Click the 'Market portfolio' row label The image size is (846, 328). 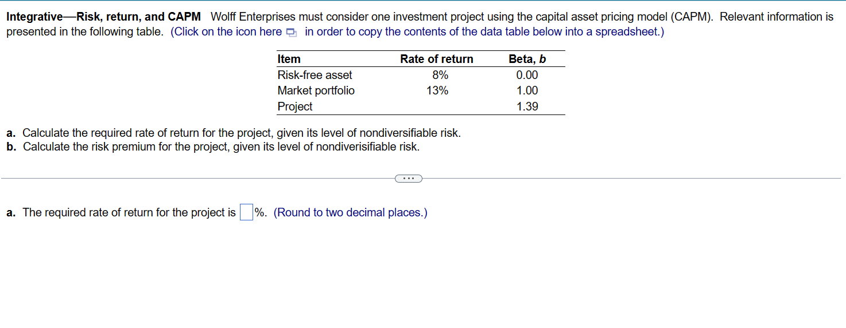316,90
